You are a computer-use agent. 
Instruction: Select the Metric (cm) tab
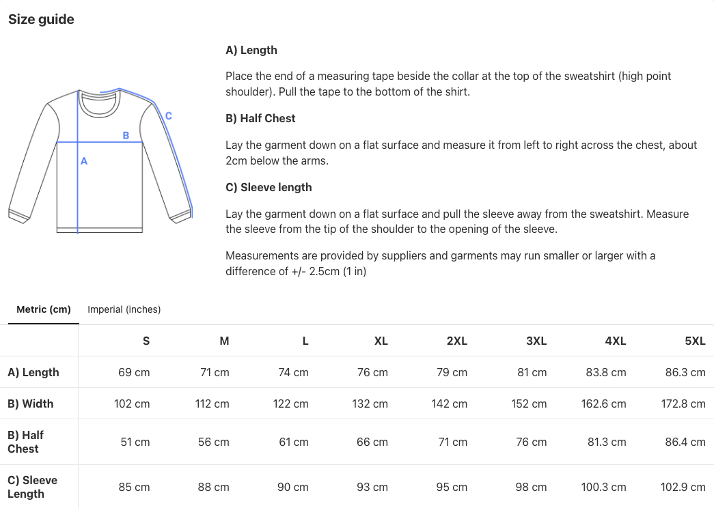point(44,309)
